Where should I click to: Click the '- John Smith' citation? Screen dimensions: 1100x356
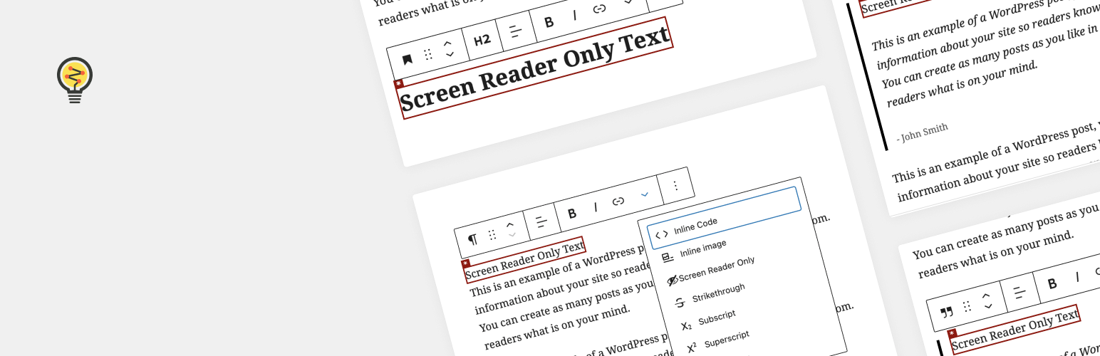tap(923, 132)
